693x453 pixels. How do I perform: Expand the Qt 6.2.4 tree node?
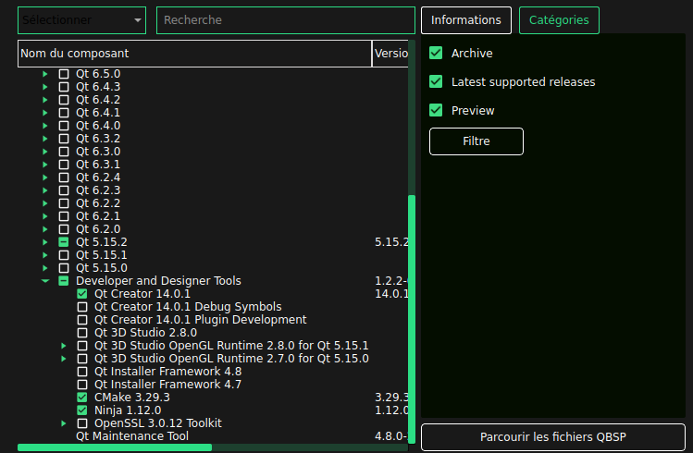pyautogui.click(x=45, y=178)
